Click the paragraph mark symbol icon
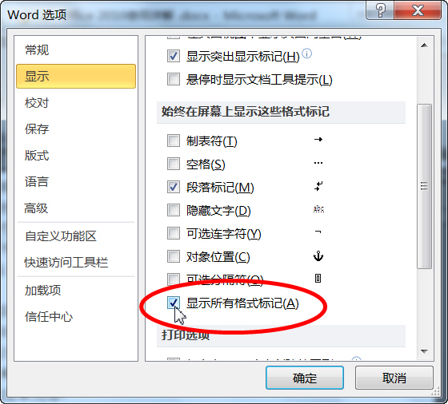This screenshot has width=448, height=404. [x=318, y=187]
